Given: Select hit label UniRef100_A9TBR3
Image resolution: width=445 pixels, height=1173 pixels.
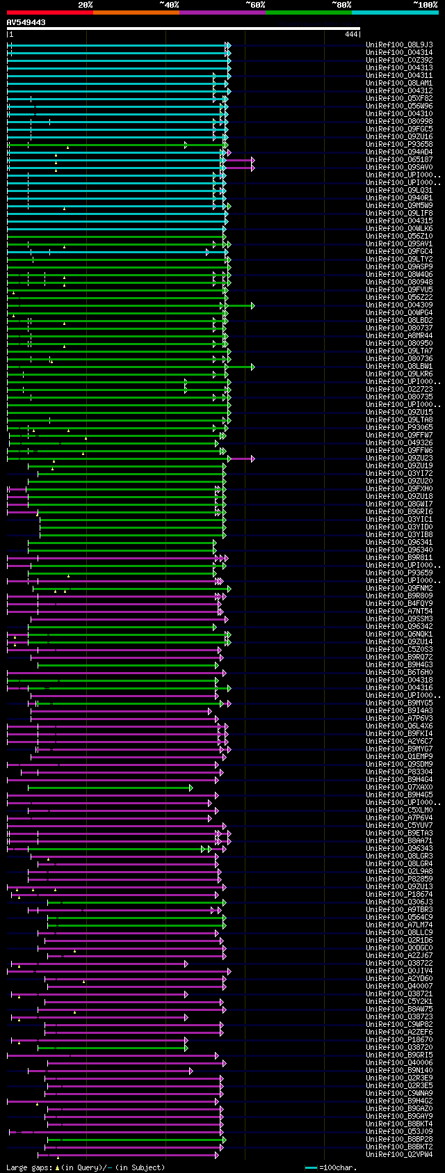Looking at the screenshot, I should click(399, 910).
